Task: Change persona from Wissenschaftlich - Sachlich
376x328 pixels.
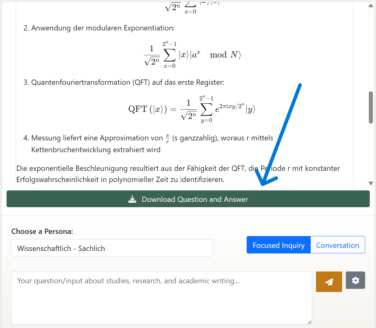Action: (112, 248)
